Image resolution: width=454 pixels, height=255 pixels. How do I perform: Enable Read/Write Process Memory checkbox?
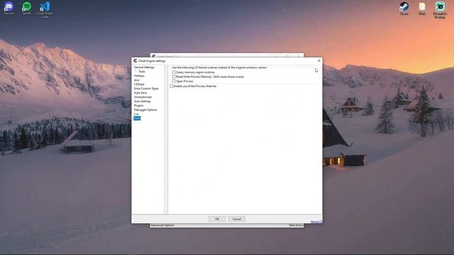tap(174, 76)
